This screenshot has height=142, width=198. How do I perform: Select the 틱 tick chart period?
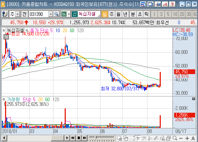click(146, 14)
